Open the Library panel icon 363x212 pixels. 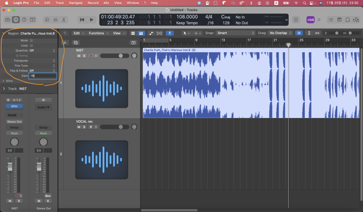click(7, 20)
